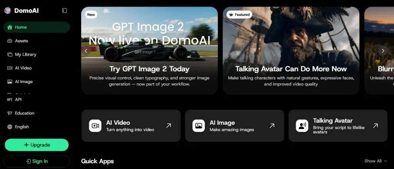Open the GPT Image 2 banner
Image resolution: width=394 pixels, height=169 pixels.
click(x=150, y=50)
